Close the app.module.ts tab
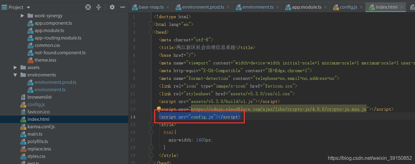This screenshot has height=164, width=415. coord(325,7)
